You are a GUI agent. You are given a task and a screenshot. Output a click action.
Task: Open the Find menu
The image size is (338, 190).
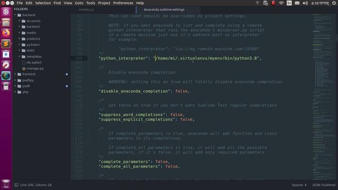tap(57, 3)
